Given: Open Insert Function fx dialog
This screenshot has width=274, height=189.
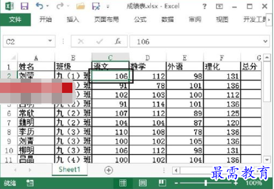Looking at the screenshot, I should coord(118,41).
